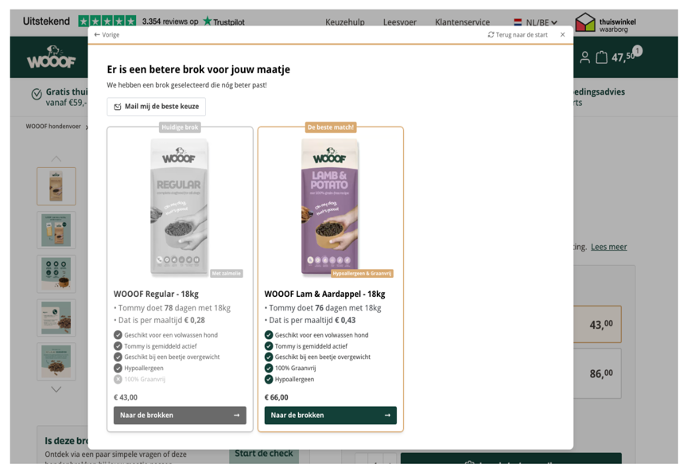The width and height of the screenshot is (687, 472).
Task: Click Tommy doet 78 dagen text
Action: coord(174,308)
